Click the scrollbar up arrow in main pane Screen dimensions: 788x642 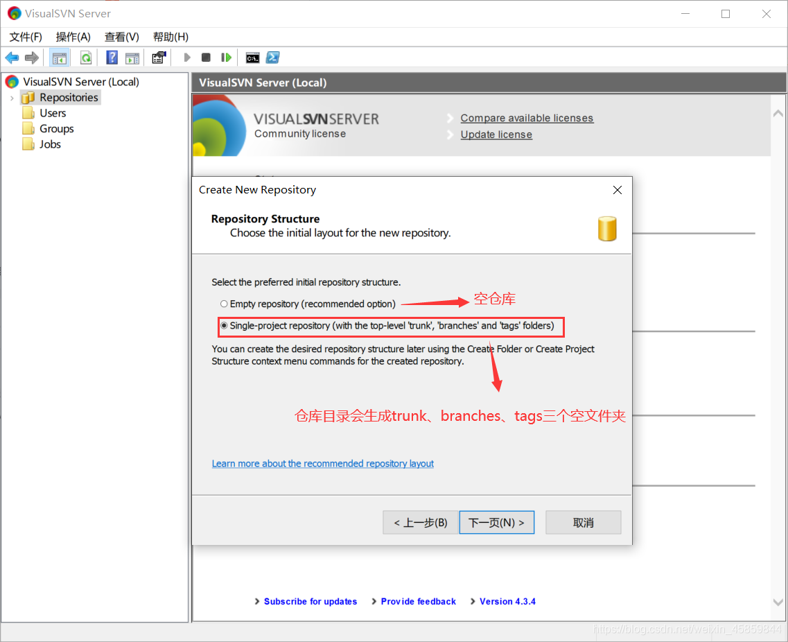(778, 114)
